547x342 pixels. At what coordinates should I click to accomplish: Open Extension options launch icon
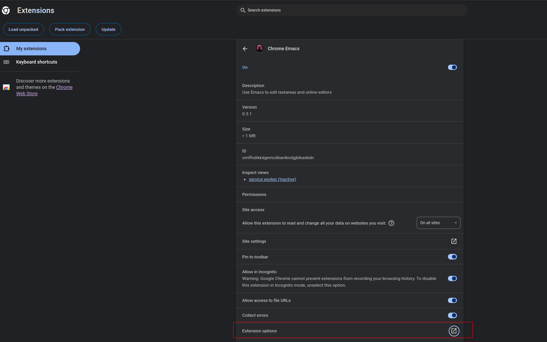454,331
